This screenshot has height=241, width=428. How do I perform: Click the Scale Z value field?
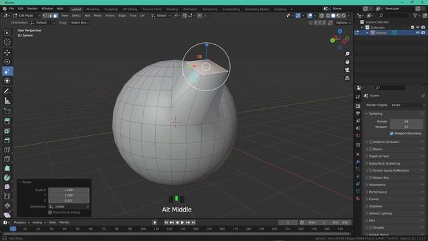coord(69,201)
